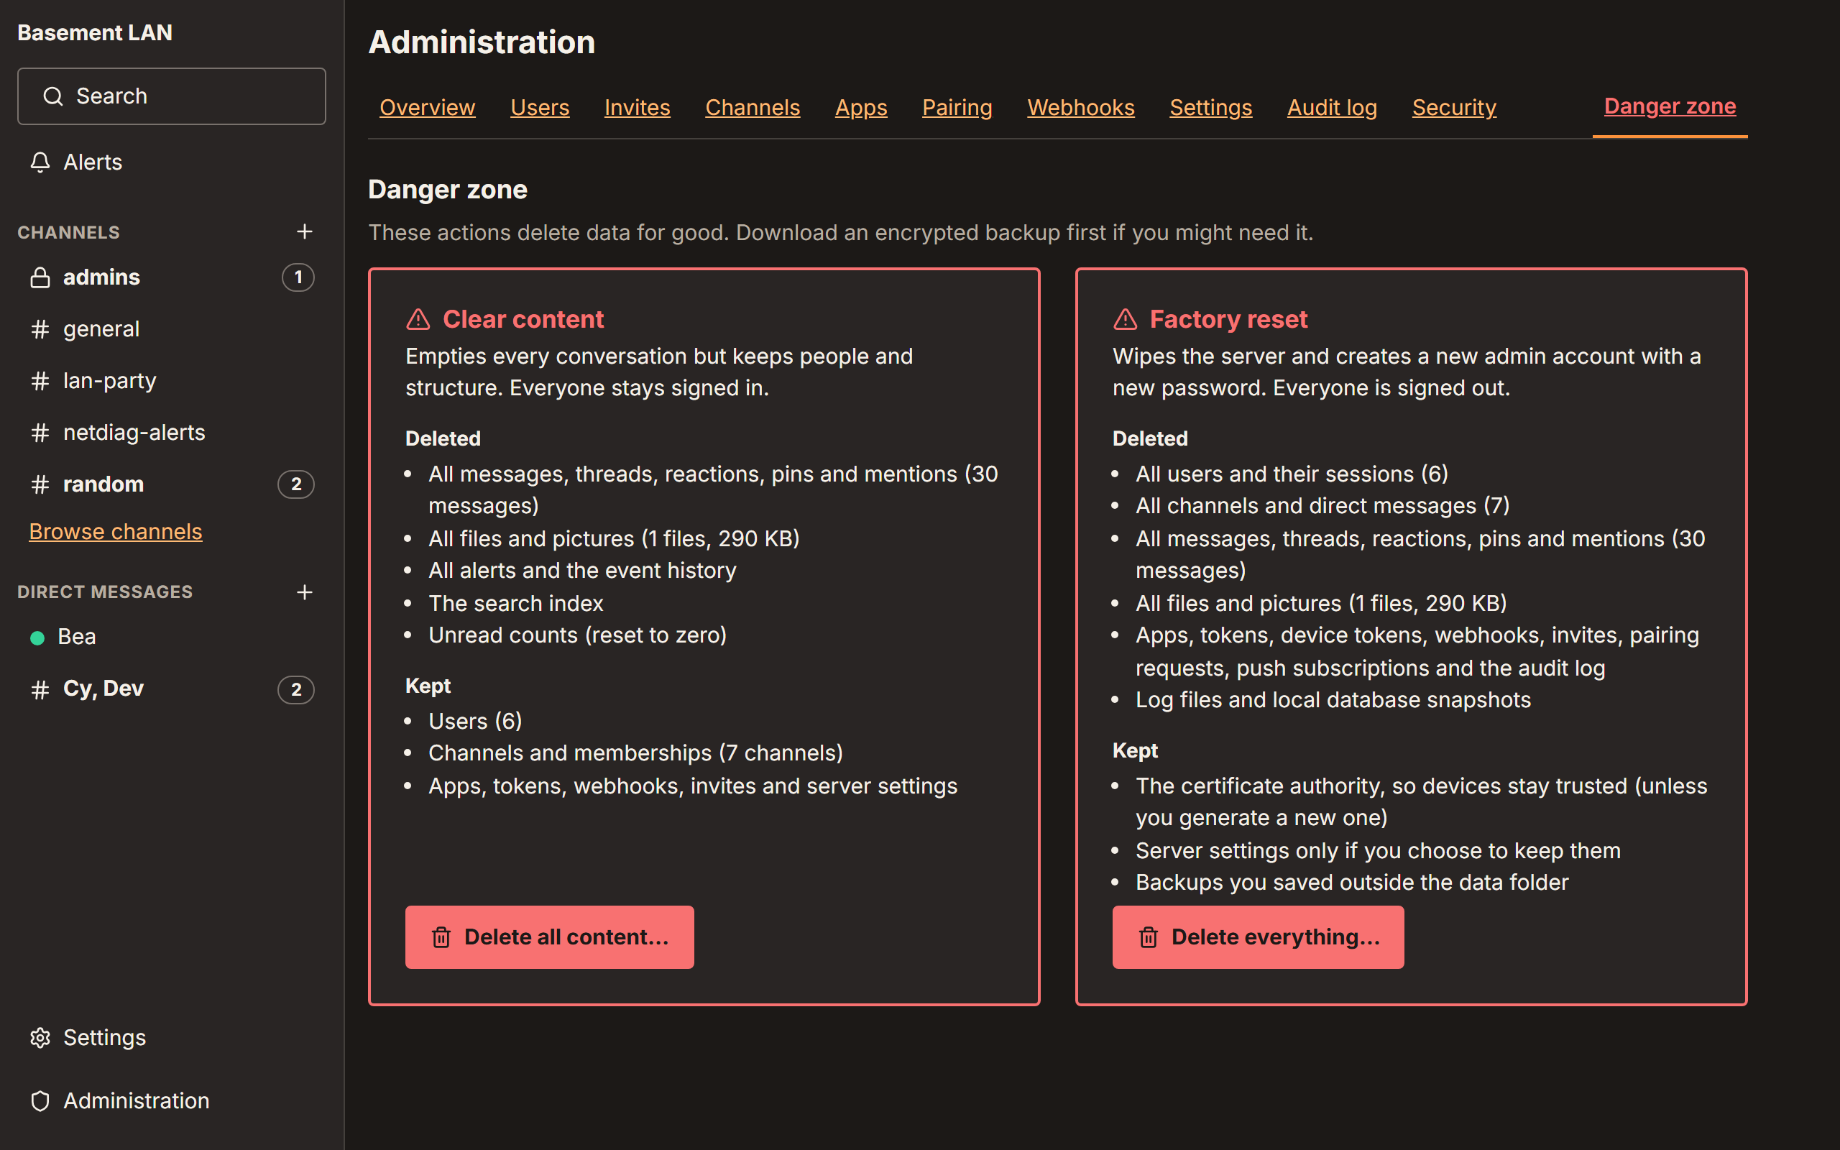Image resolution: width=1840 pixels, height=1150 pixels.
Task: Click the unread badge on the random channel
Action: point(297,484)
